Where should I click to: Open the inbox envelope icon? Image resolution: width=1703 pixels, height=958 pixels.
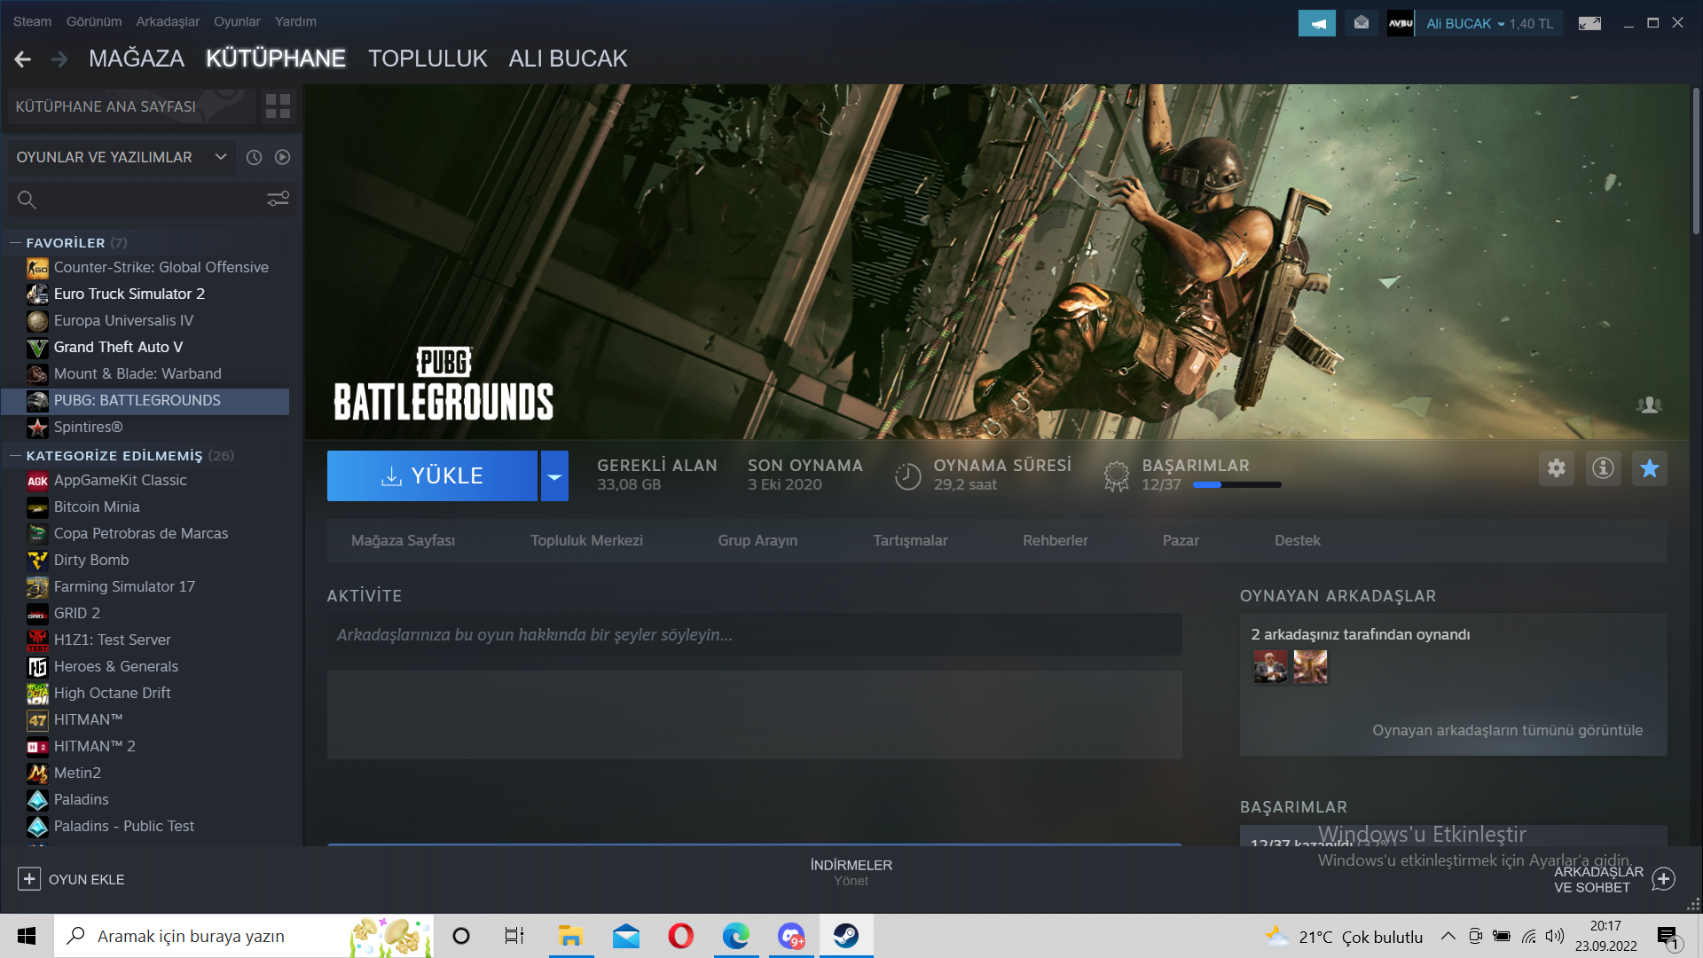[x=1362, y=23]
